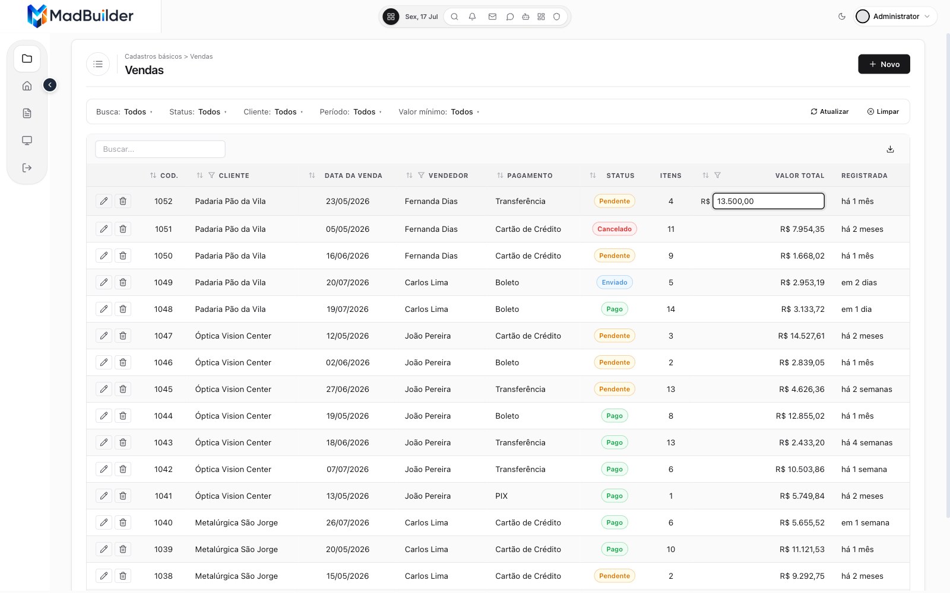Sort by DATA DA VENDA column
Viewport: 950px width, 593px height.
tap(312, 176)
